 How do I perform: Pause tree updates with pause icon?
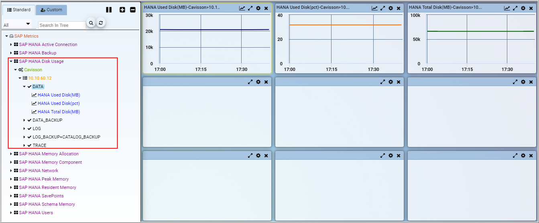pyautogui.click(x=109, y=10)
